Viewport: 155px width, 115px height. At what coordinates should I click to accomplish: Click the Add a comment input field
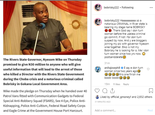(120, 110)
